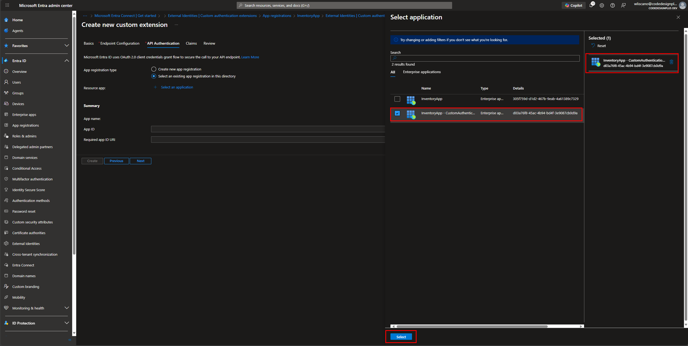Collapse the Entra ID section

tap(67, 61)
